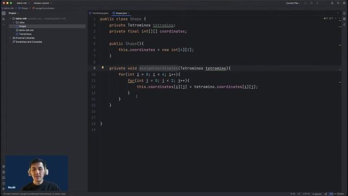Open the Structure tool window icon

4,19
